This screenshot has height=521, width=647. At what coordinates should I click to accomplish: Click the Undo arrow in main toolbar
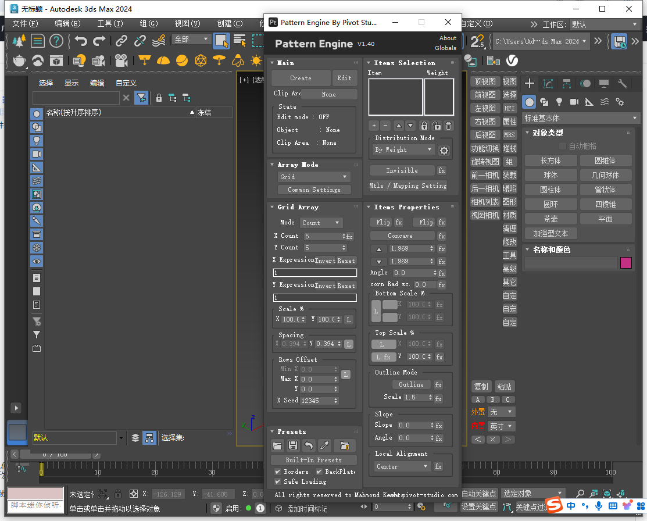pyautogui.click(x=81, y=41)
